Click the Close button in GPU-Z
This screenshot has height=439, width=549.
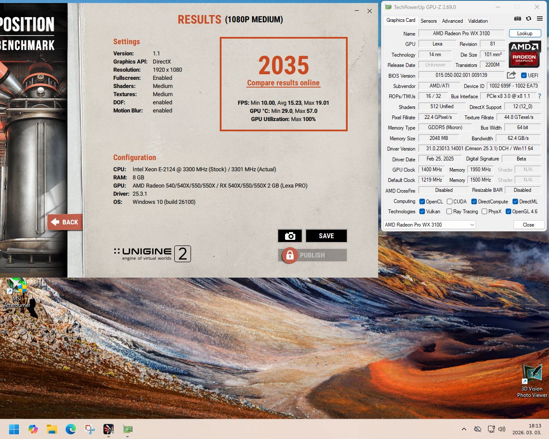coord(528,225)
